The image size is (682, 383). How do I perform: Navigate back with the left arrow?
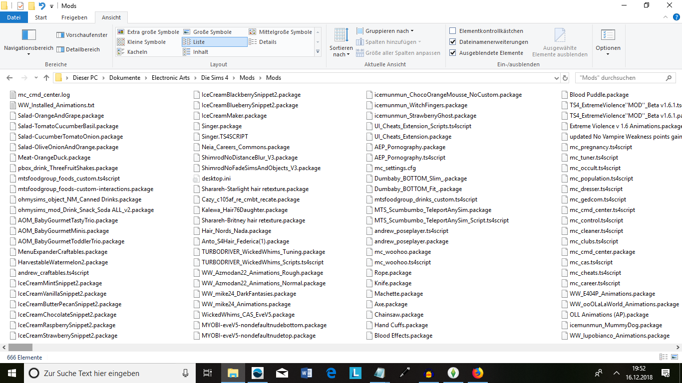pyautogui.click(x=9, y=78)
